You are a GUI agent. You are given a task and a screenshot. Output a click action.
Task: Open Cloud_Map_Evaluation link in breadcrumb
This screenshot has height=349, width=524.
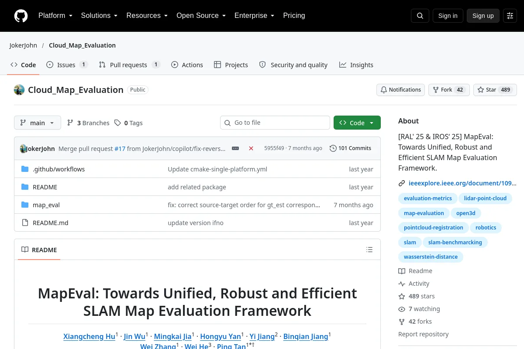[82, 45]
